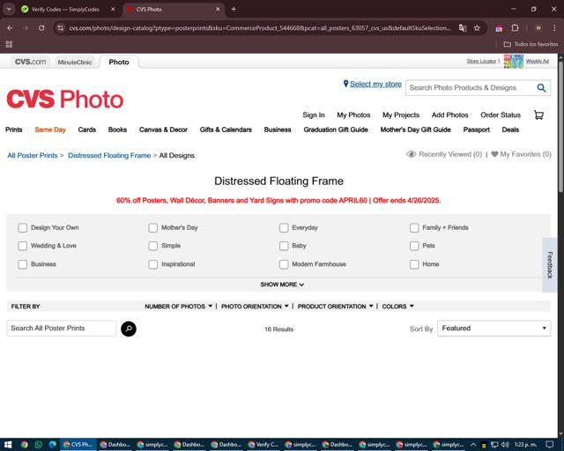
Task: Open the Gifts & Calendars menu
Action: point(226,129)
